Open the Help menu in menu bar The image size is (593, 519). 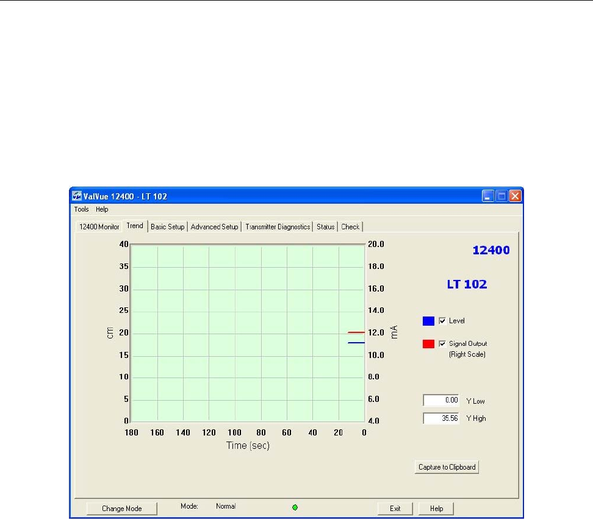102,209
